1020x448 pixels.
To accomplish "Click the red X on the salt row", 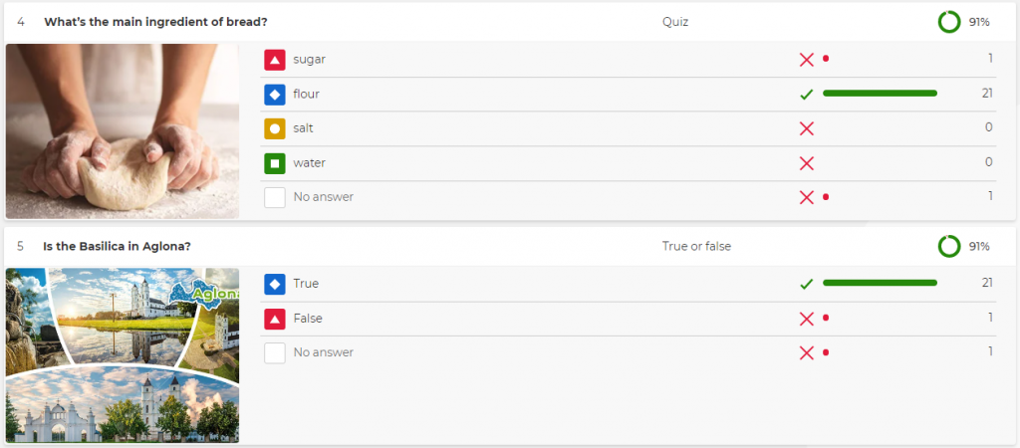I will 807,128.
